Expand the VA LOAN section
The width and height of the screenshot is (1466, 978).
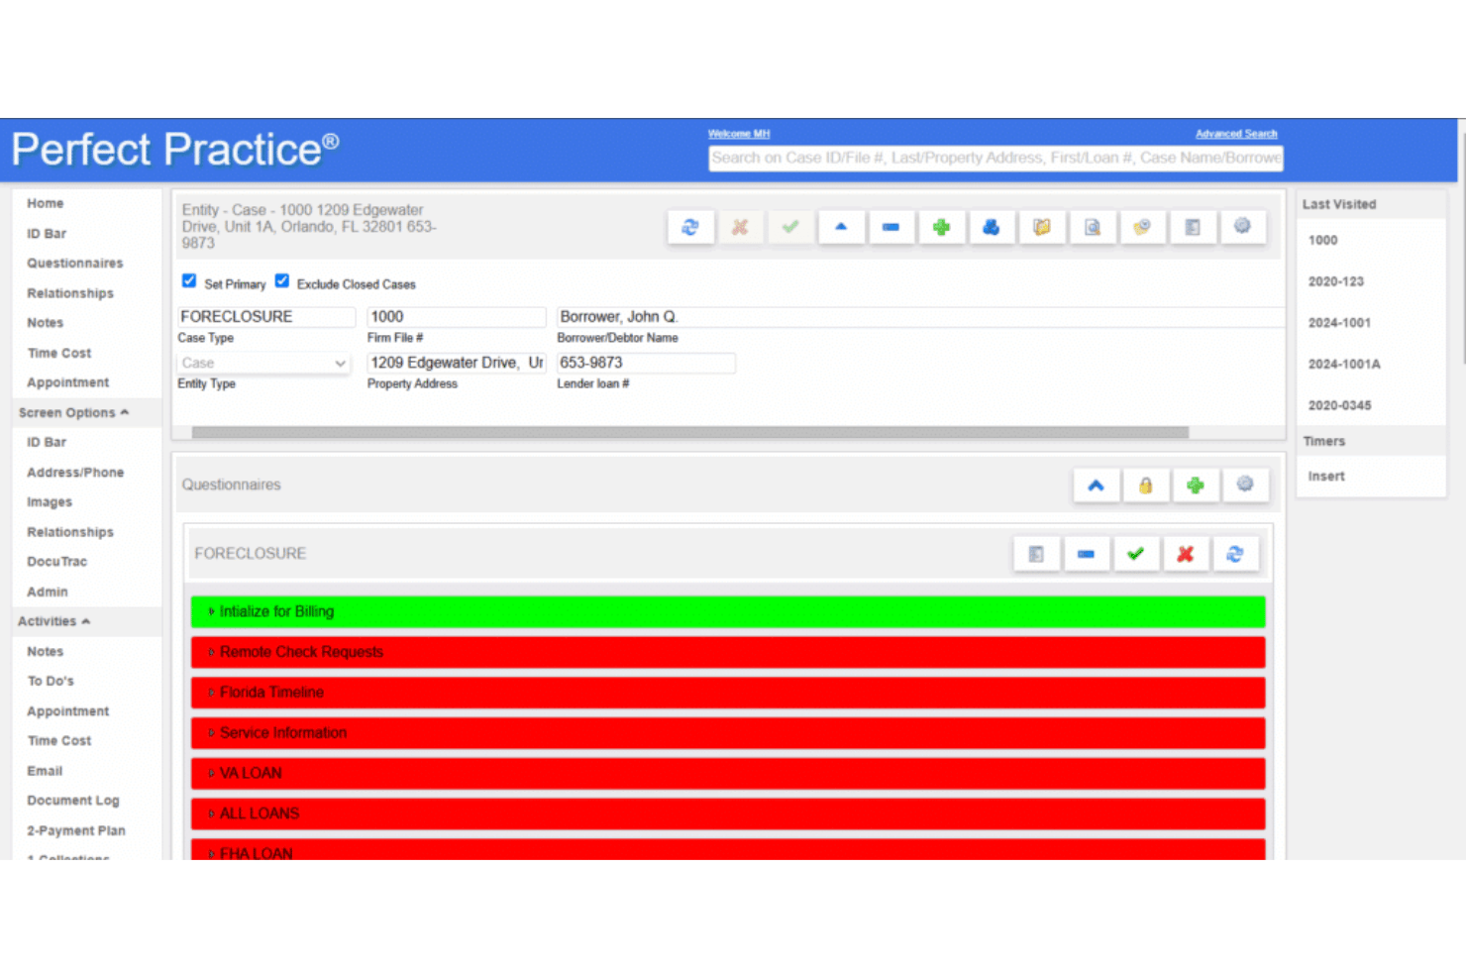coord(728,773)
